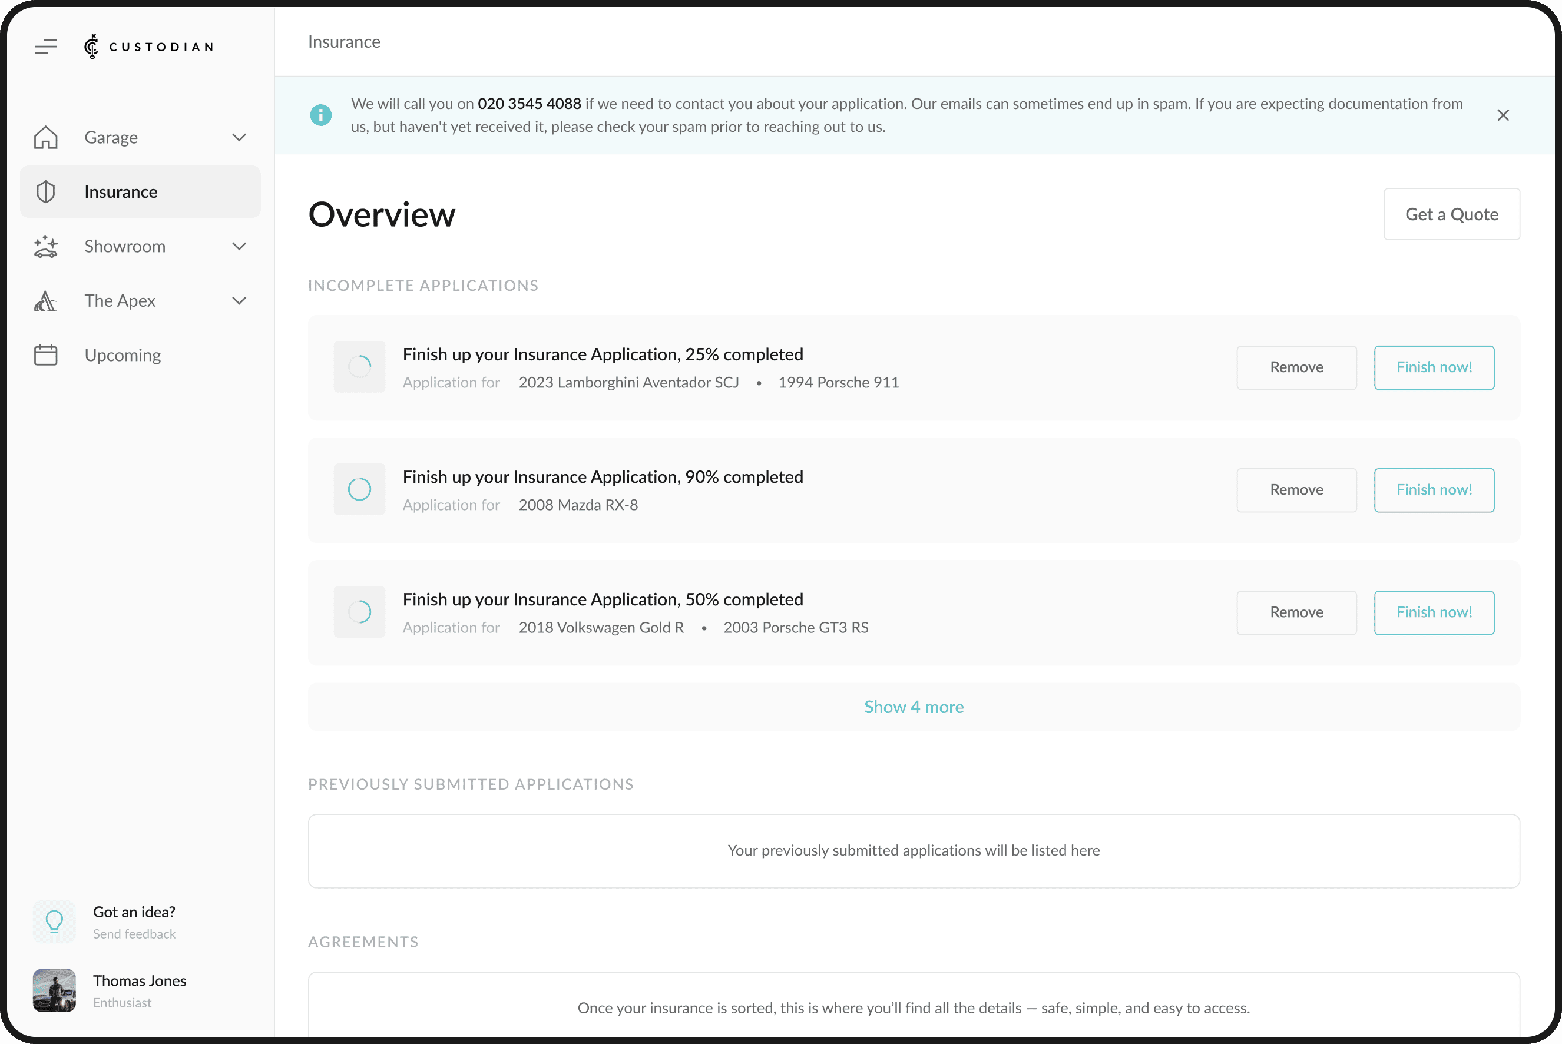
Task: Finish the Mazda RX-8 application now
Action: (1434, 490)
